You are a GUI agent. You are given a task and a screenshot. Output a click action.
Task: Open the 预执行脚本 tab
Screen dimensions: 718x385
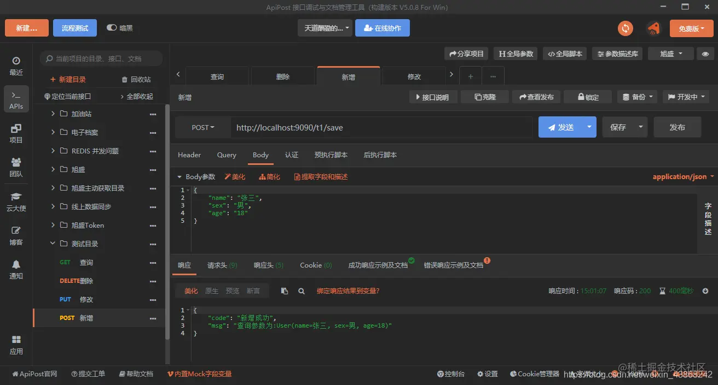(331, 155)
